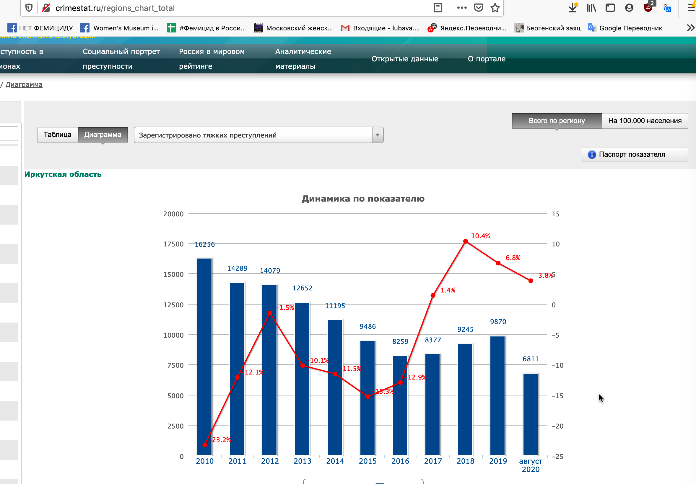Open Паспорт показателя button
The width and height of the screenshot is (696, 484).
point(634,154)
